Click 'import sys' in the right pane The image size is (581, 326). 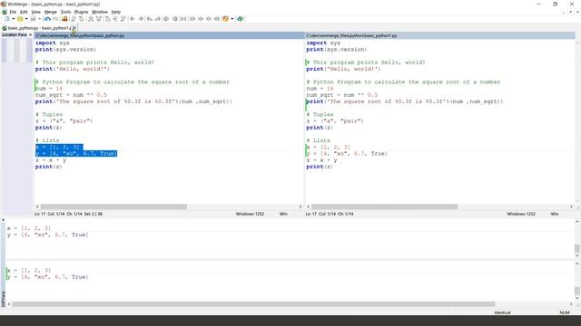point(323,43)
